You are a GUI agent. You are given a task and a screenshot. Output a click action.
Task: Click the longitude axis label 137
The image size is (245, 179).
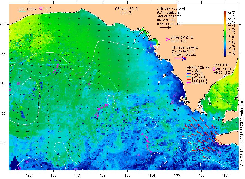pyautogui.click(x=226, y=175)
